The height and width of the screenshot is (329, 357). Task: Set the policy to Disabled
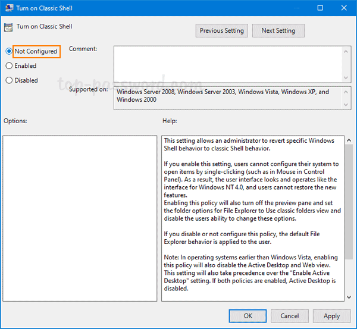[x=9, y=80]
